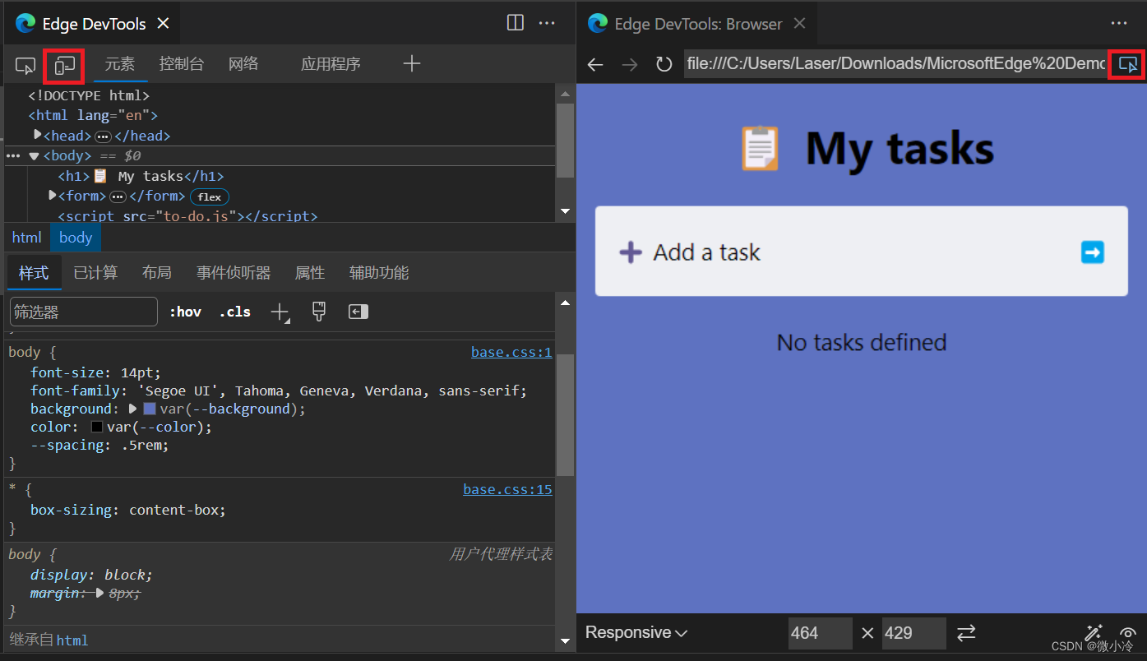Open the Responsive dimensions dropdown
The width and height of the screenshot is (1147, 661).
[x=636, y=632]
